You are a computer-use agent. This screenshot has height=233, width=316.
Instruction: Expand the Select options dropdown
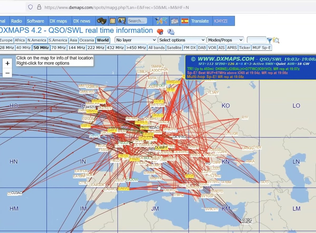tap(182, 40)
